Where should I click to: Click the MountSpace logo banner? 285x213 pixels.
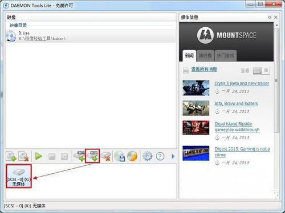pos(227,35)
